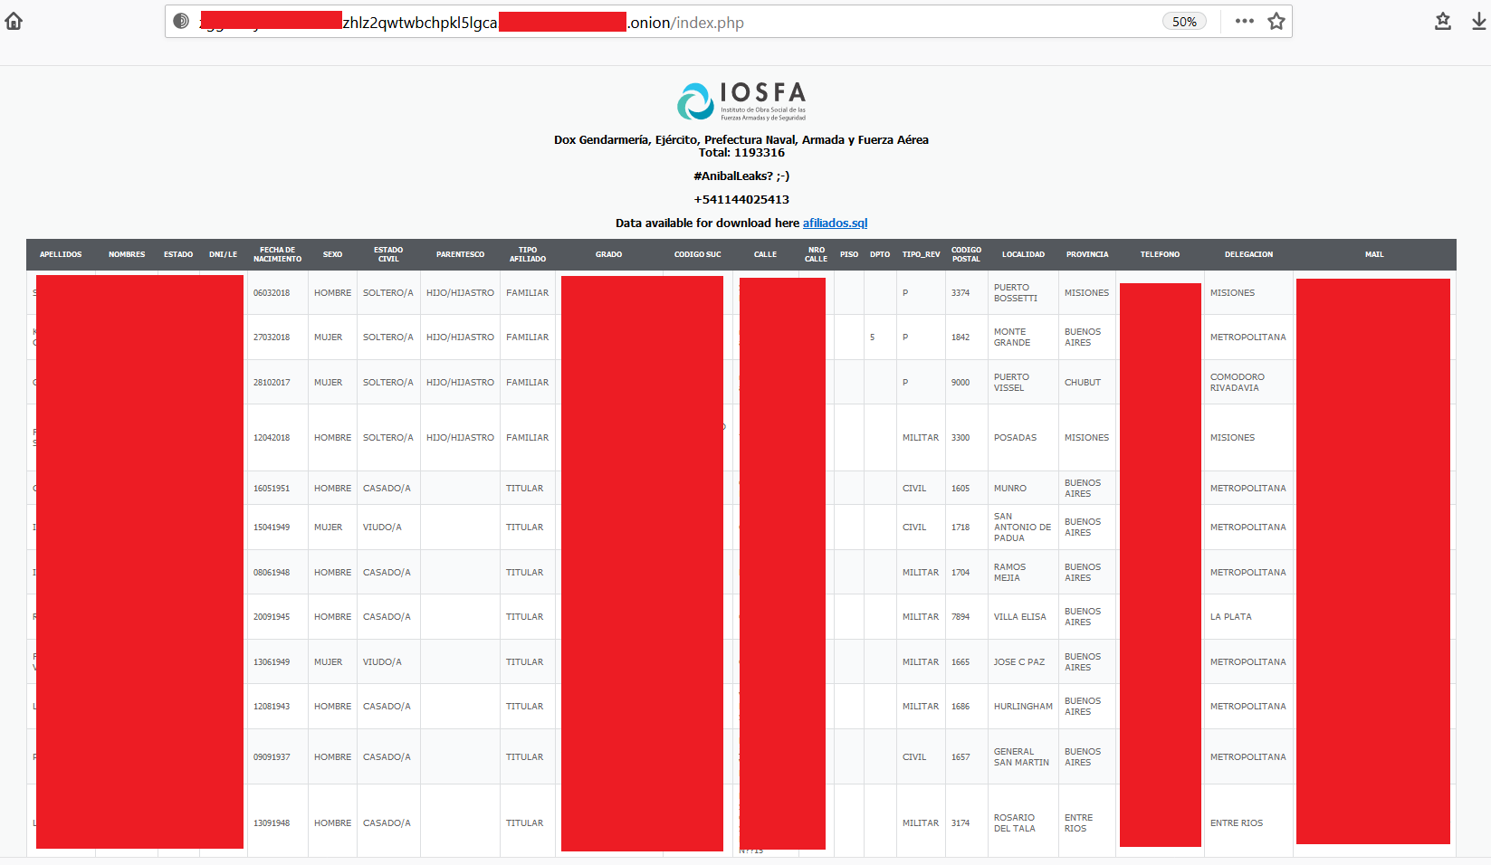Click the NRO CALLE column header

pyautogui.click(x=816, y=254)
